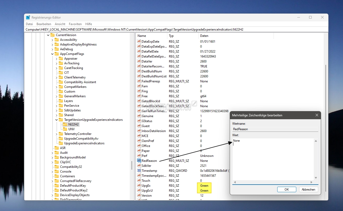Open the Hilfe menu

tap(88, 24)
